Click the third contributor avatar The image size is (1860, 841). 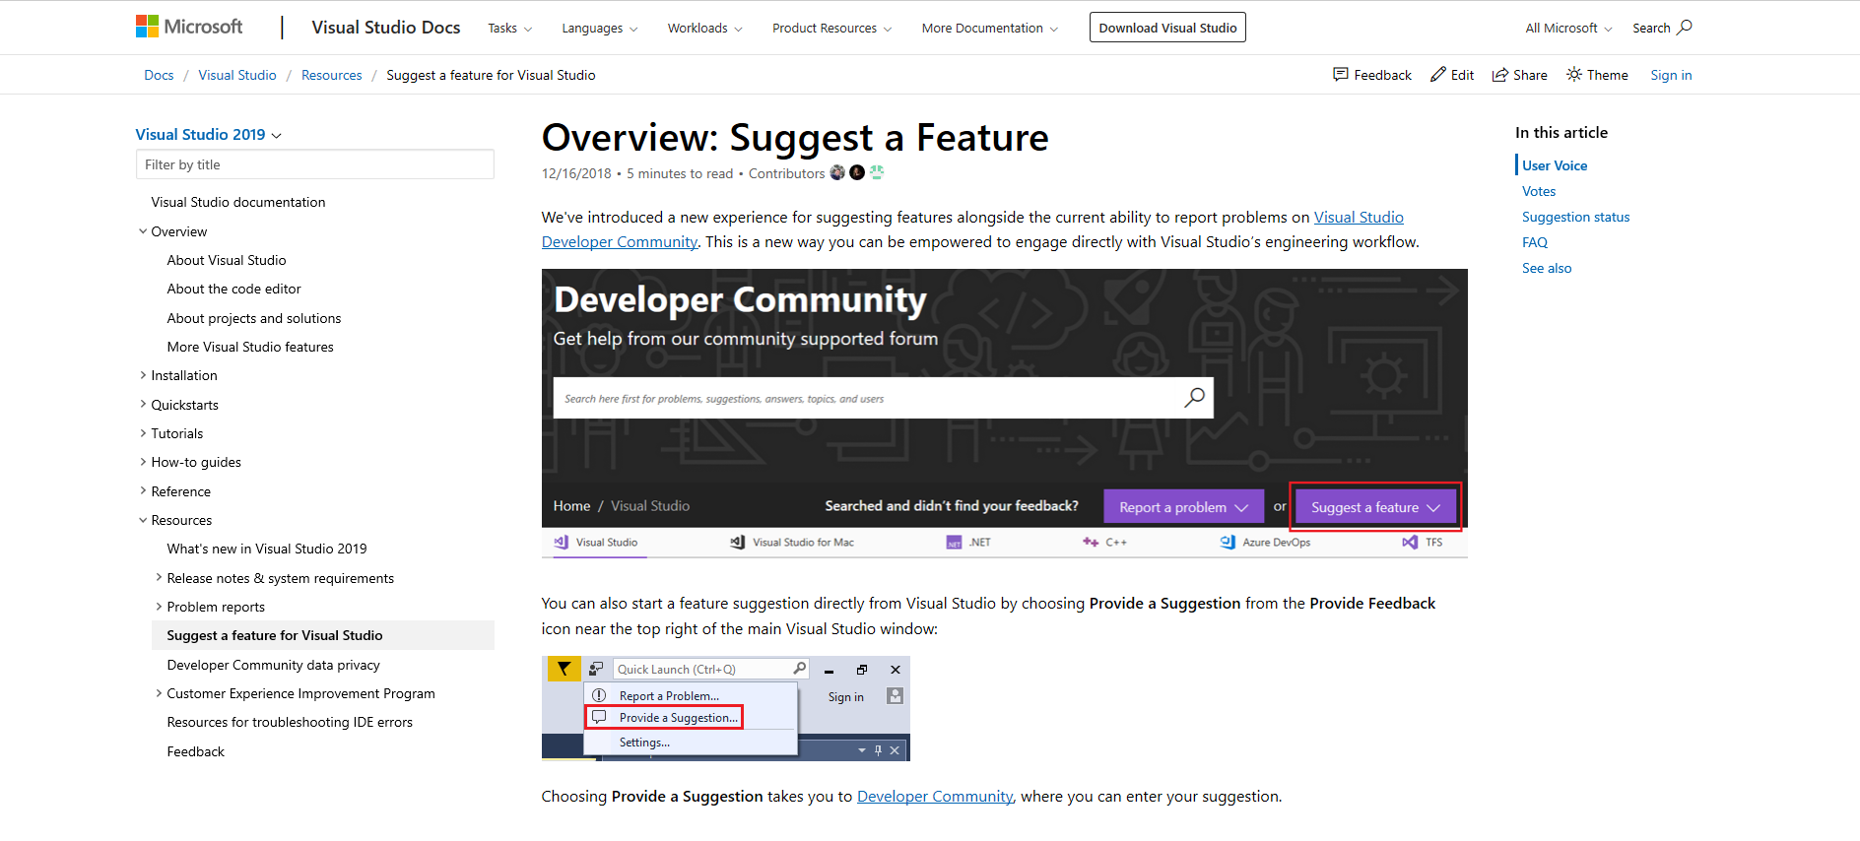click(x=877, y=172)
